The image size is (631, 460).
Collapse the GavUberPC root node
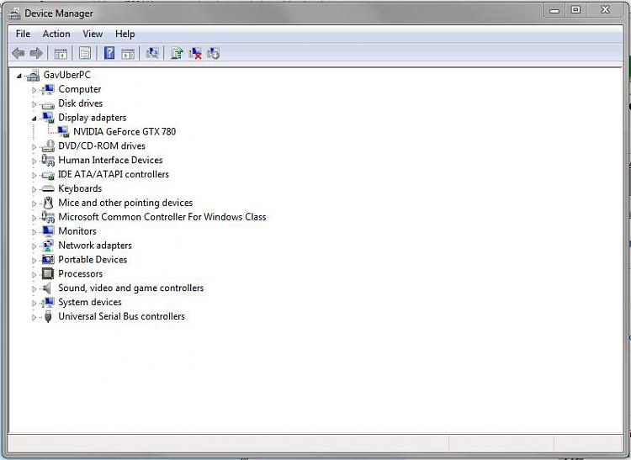19,76
